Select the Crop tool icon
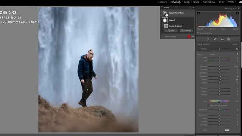 (x=208, y=39)
